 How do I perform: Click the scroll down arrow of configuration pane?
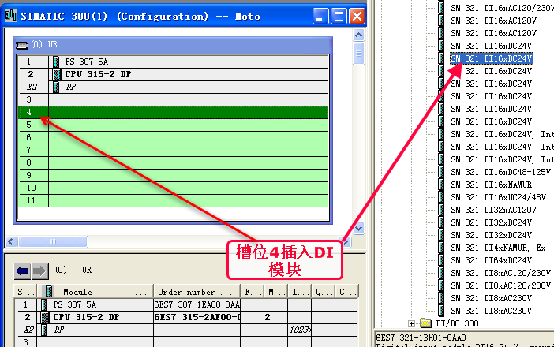point(358,229)
